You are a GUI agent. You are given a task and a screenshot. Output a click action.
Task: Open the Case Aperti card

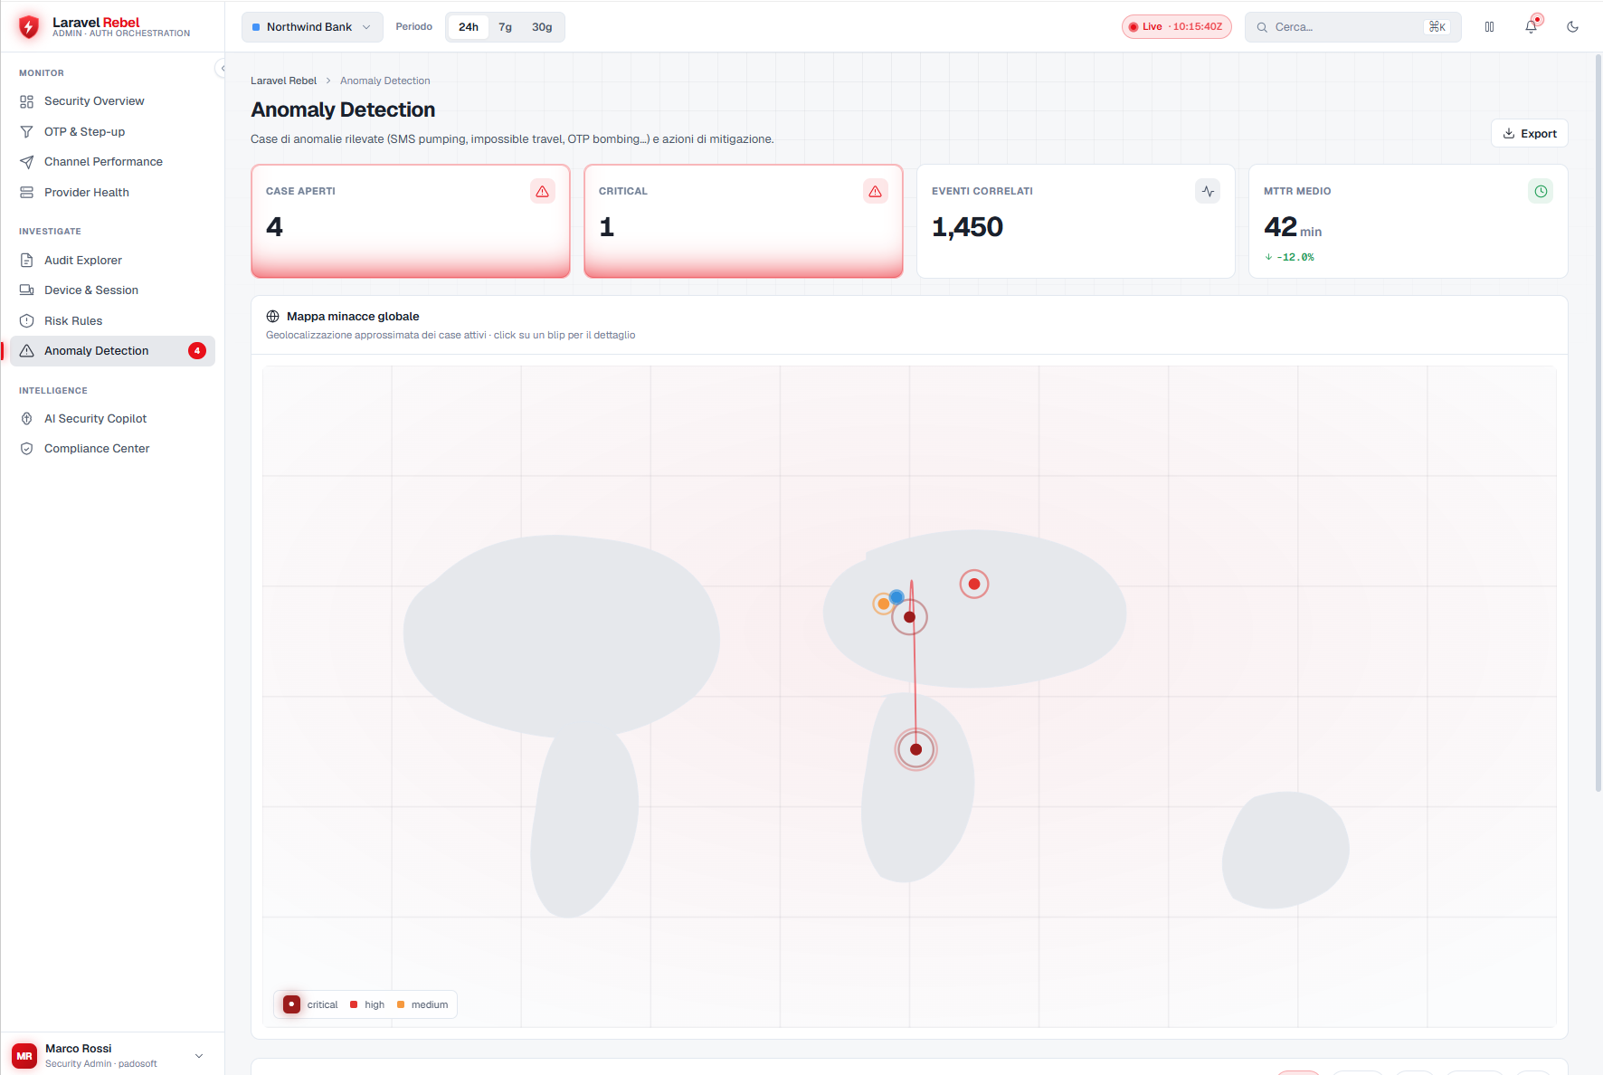(x=411, y=221)
